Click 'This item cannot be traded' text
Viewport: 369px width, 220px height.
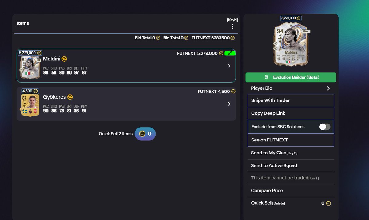[280, 178]
